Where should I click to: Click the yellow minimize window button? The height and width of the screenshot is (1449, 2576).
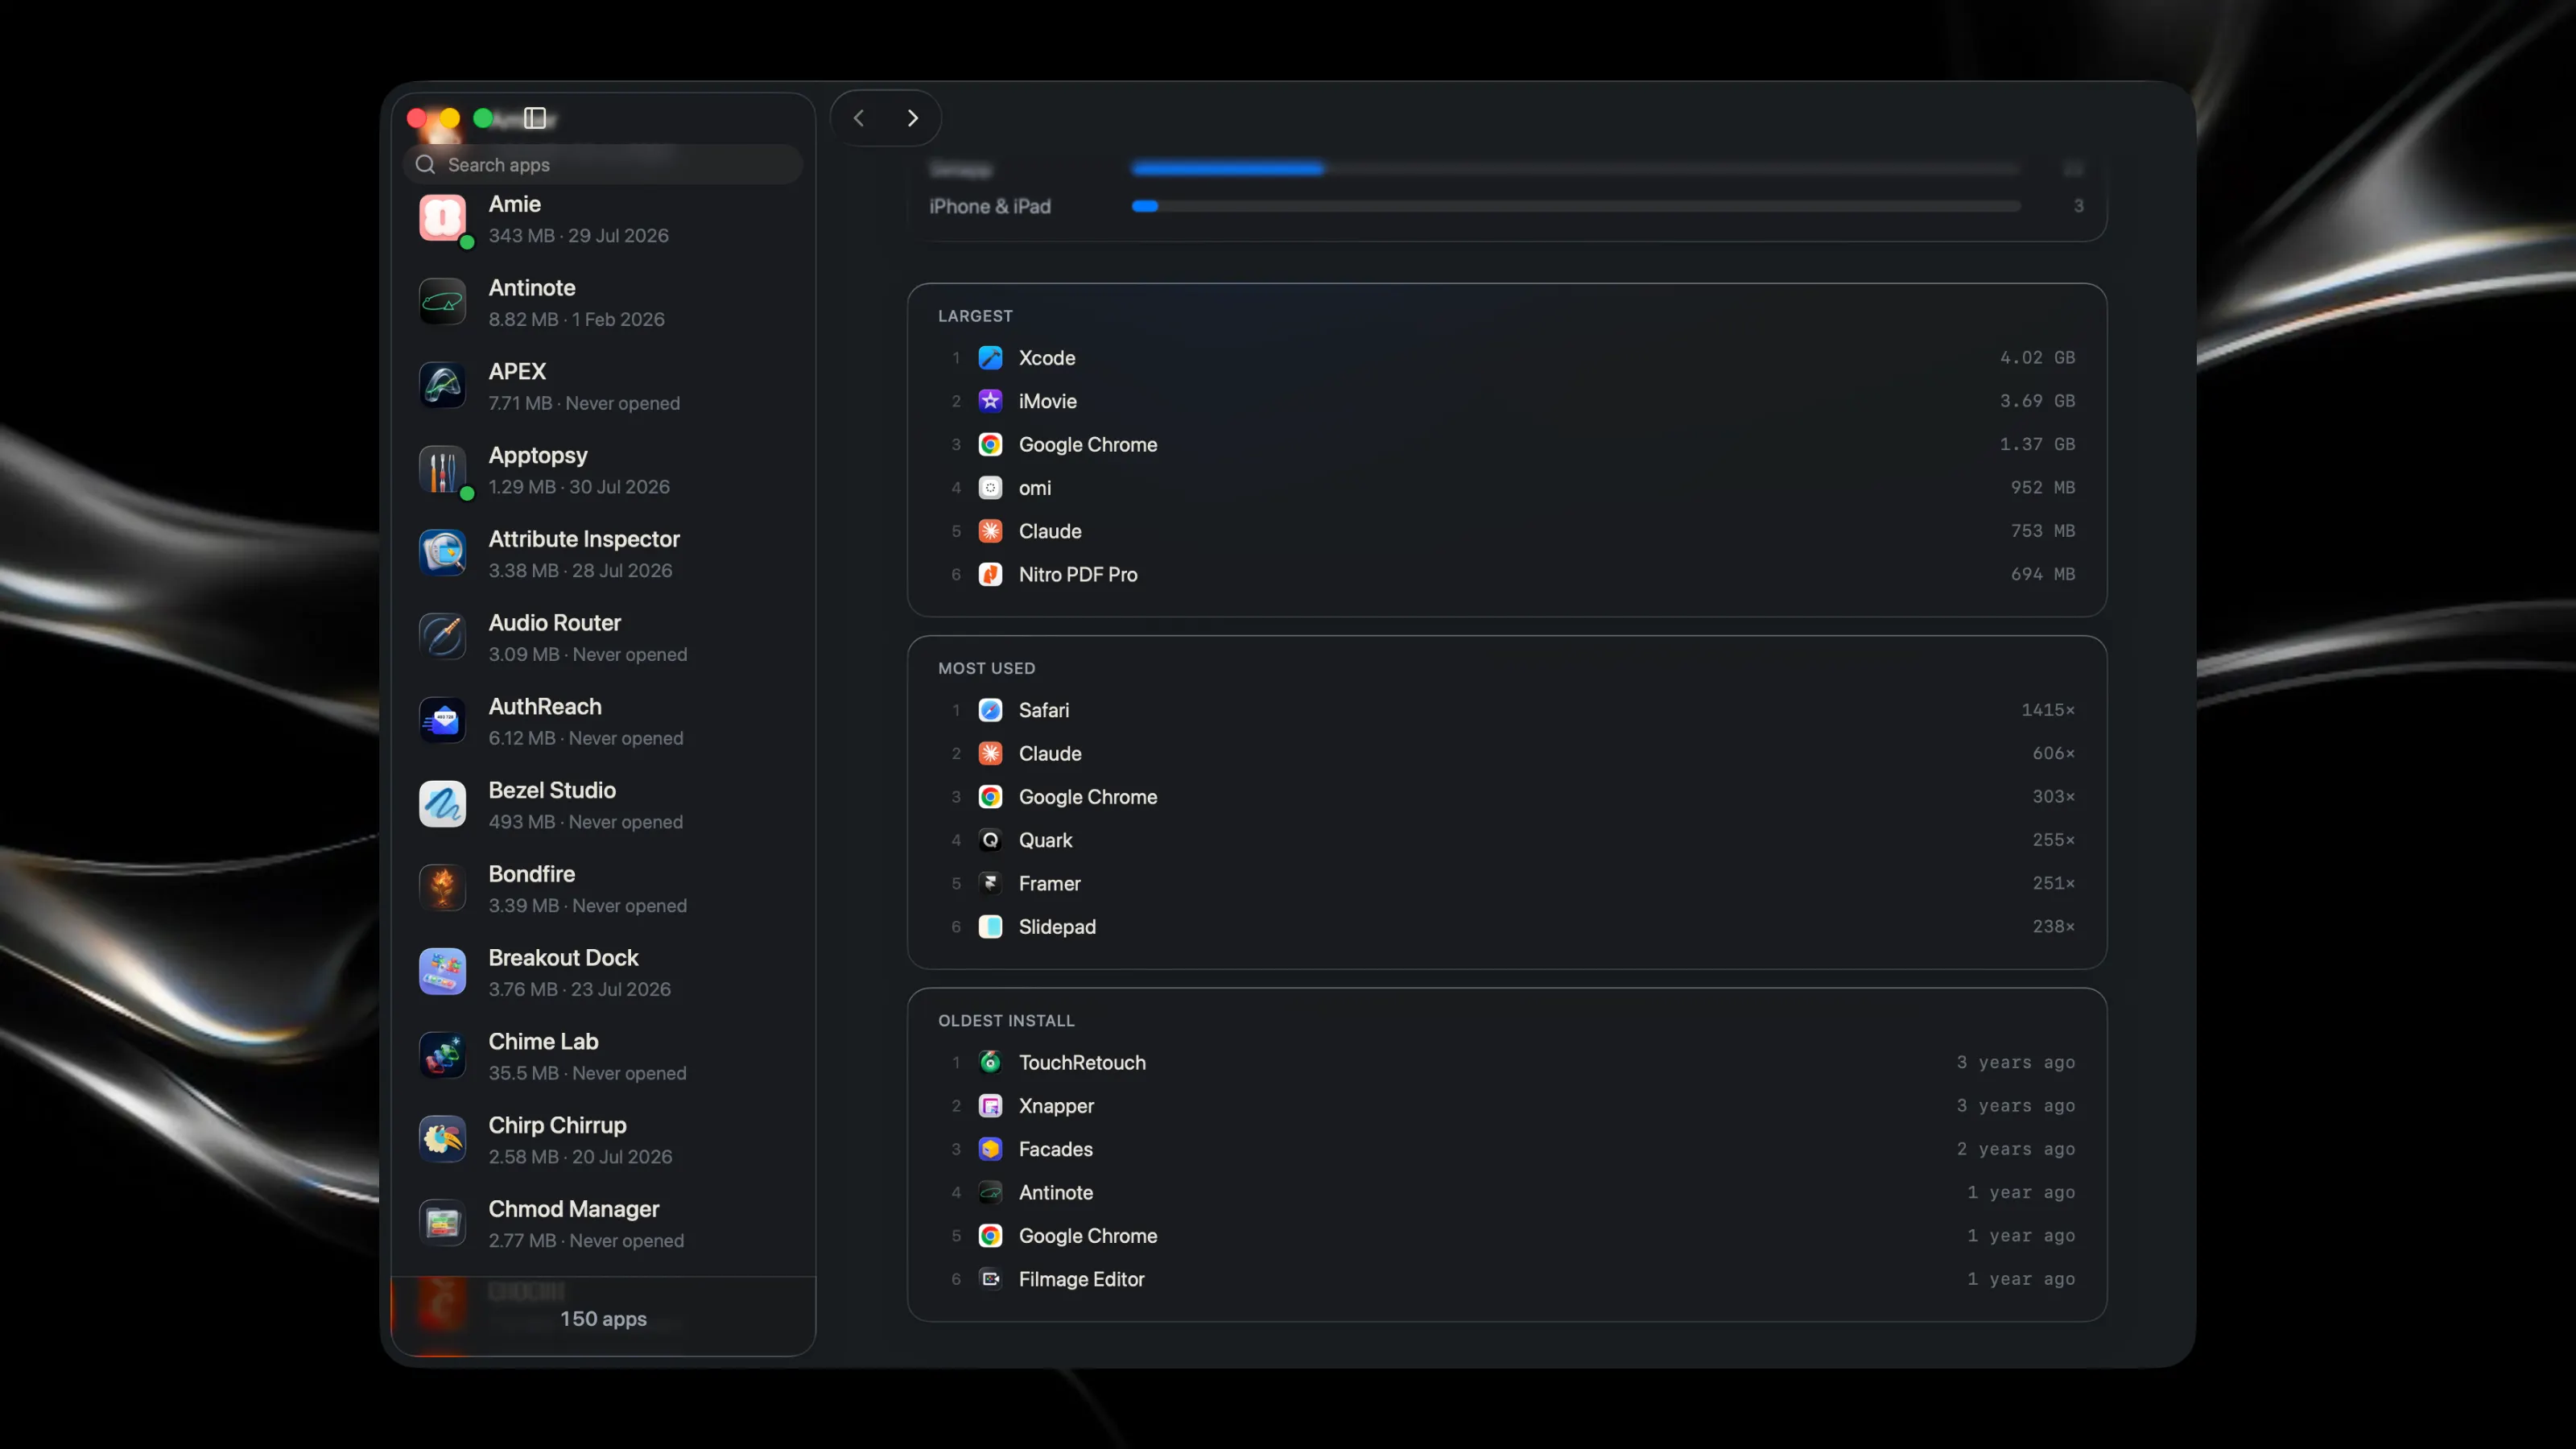(x=450, y=118)
